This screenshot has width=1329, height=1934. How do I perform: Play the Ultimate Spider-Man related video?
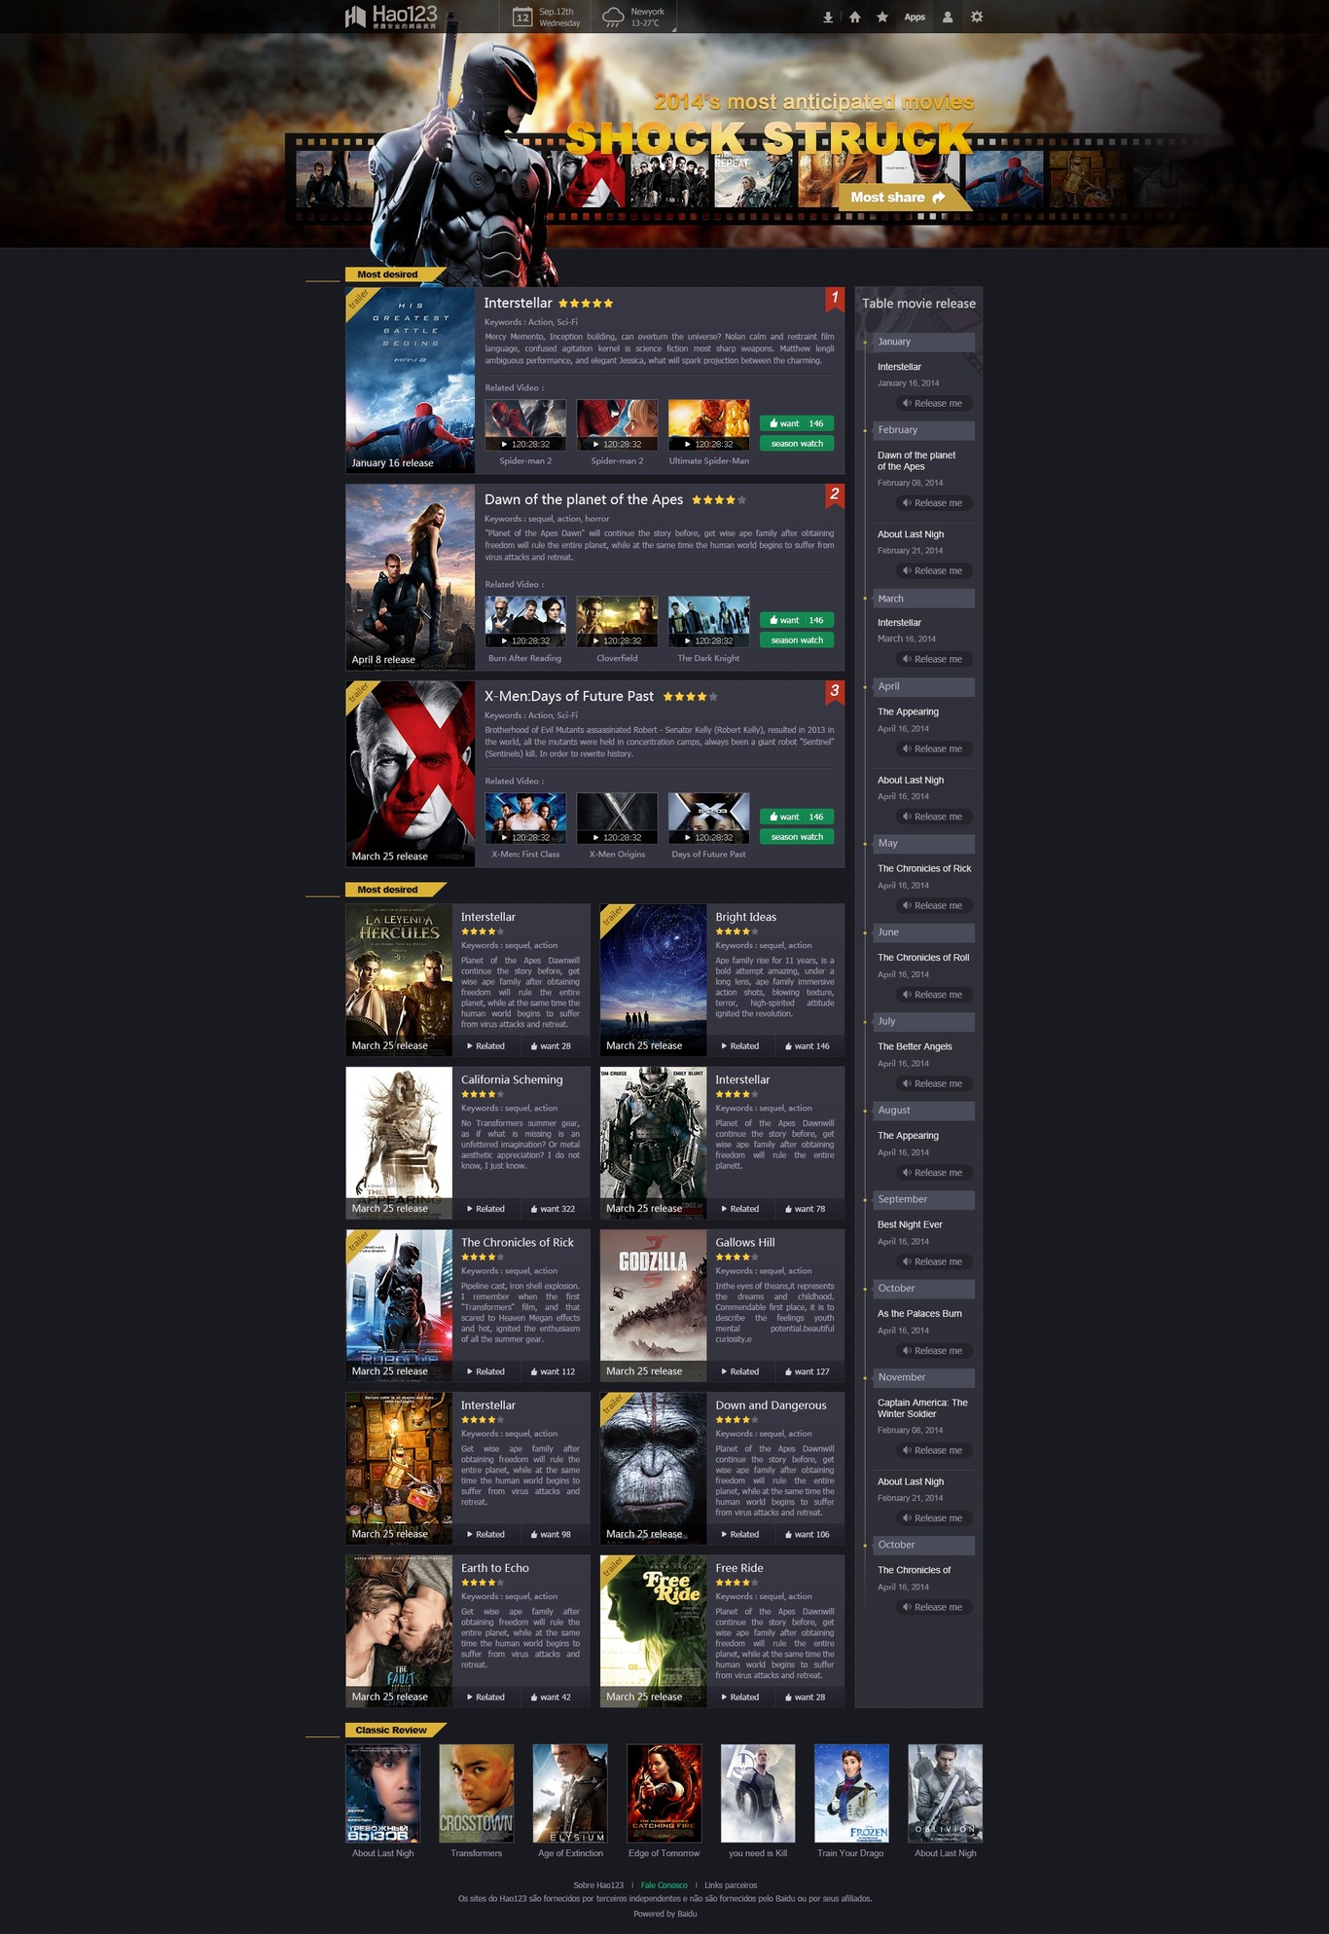click(708, 424)
